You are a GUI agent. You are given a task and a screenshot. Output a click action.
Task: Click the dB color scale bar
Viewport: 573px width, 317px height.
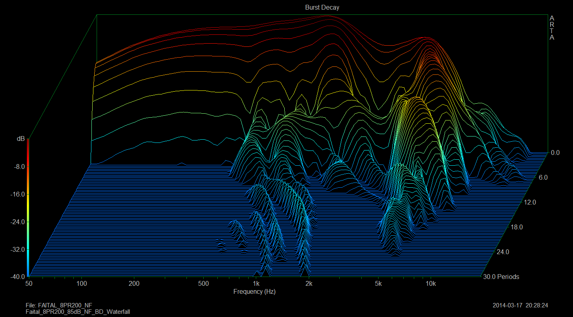(x=28, y=209)
